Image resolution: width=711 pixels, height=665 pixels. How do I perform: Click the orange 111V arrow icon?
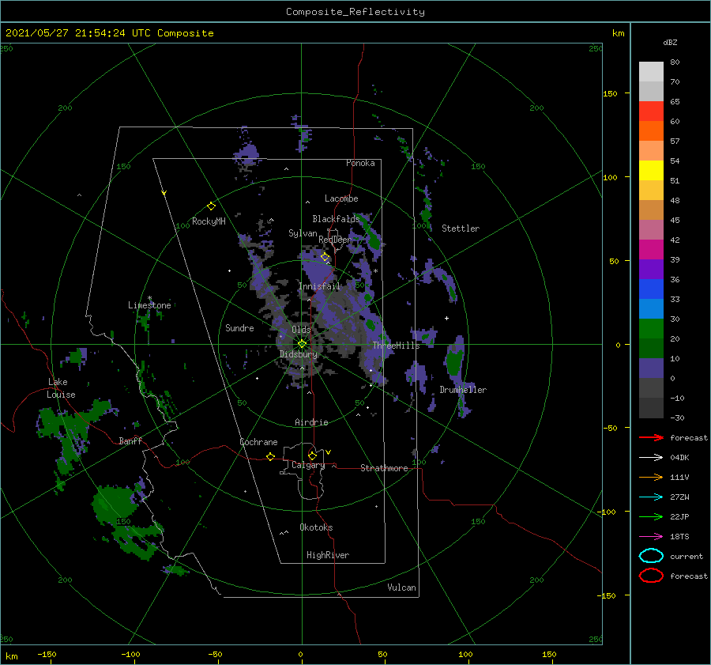651,477
